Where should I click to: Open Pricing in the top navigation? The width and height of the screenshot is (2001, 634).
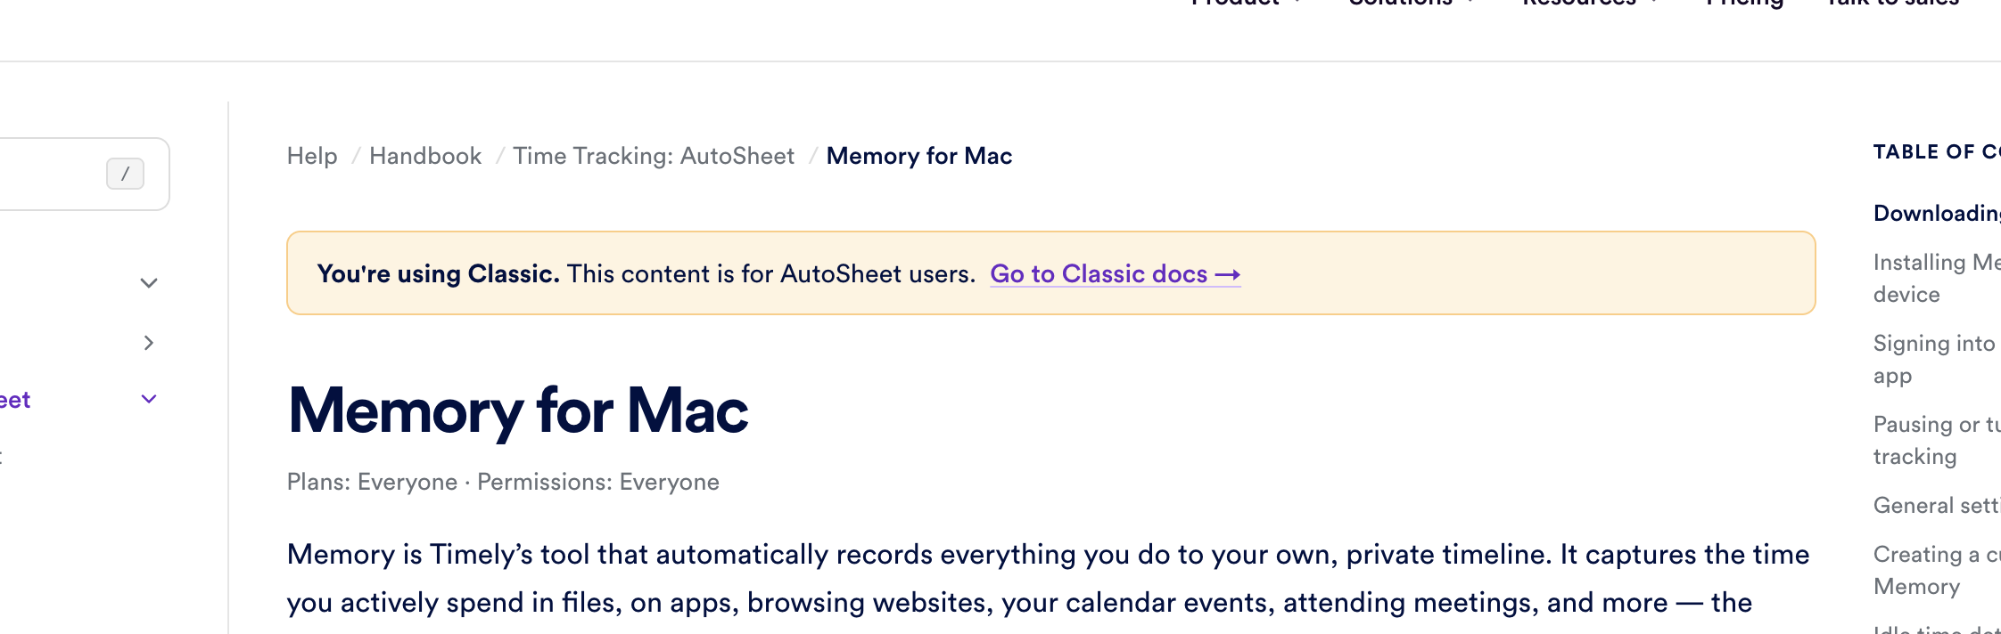[1744, 4]
